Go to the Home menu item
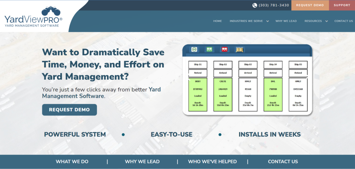Viewport: 355px width, 169px height. (x=218, y=21)
